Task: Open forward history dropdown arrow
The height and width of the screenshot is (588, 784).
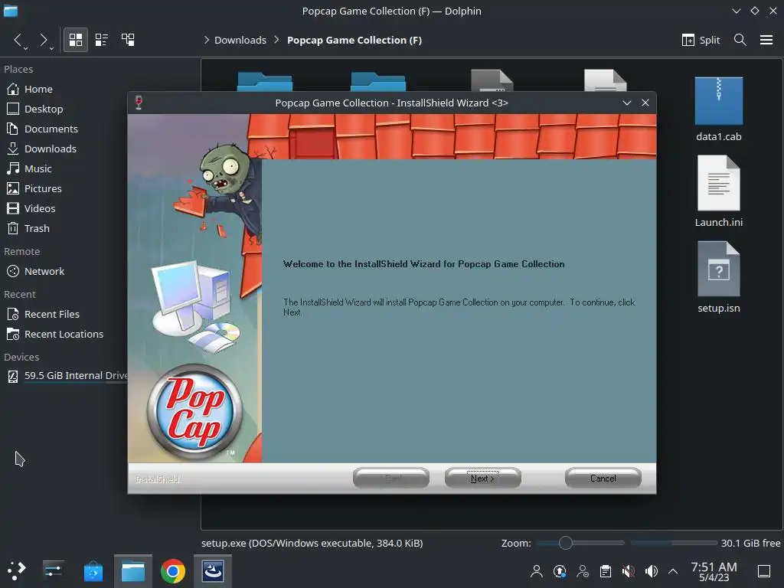Action: tap(51, 48)
